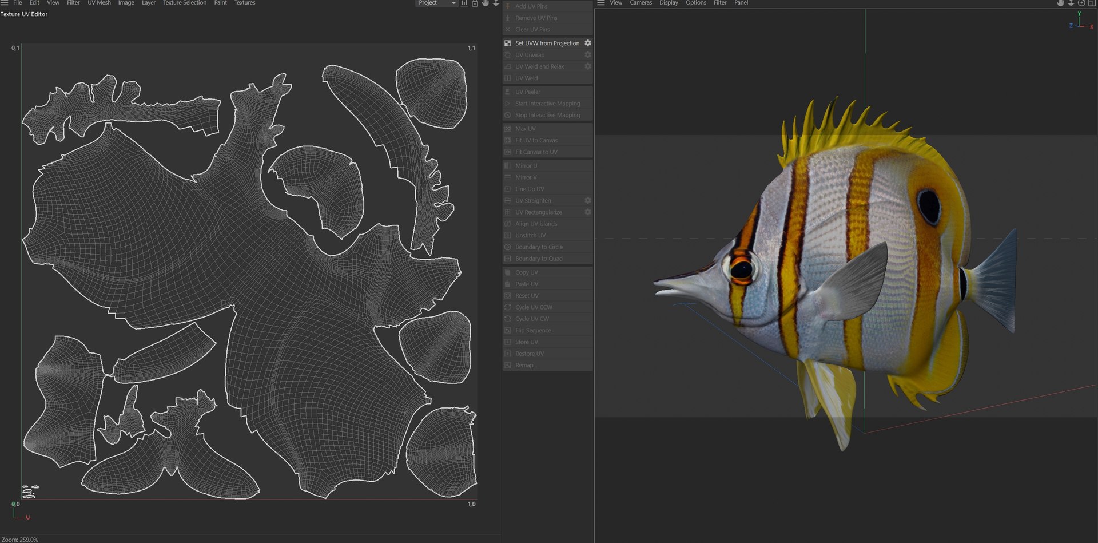
Task: Click the XYZ axis gizmo in viewport corner
Action: click(x=1079, y=22)
